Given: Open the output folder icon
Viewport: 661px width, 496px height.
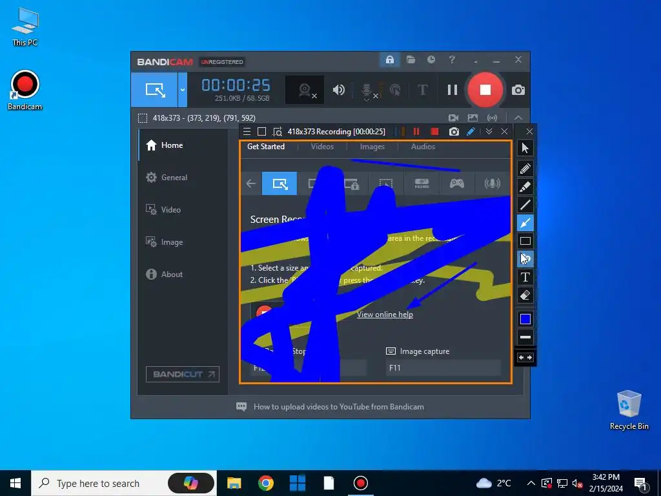Looking at the screenshot, I should [x=411, y=60].
